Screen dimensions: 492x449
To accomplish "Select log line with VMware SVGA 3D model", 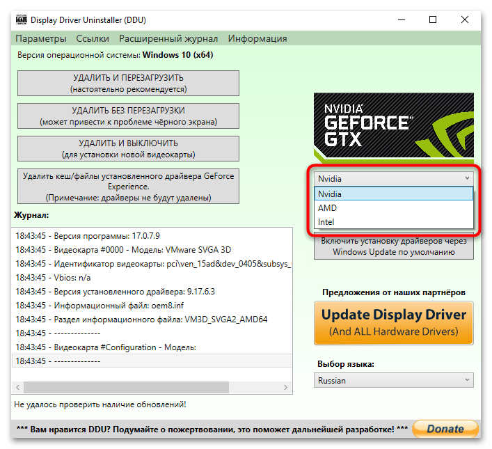I will 152,250.
